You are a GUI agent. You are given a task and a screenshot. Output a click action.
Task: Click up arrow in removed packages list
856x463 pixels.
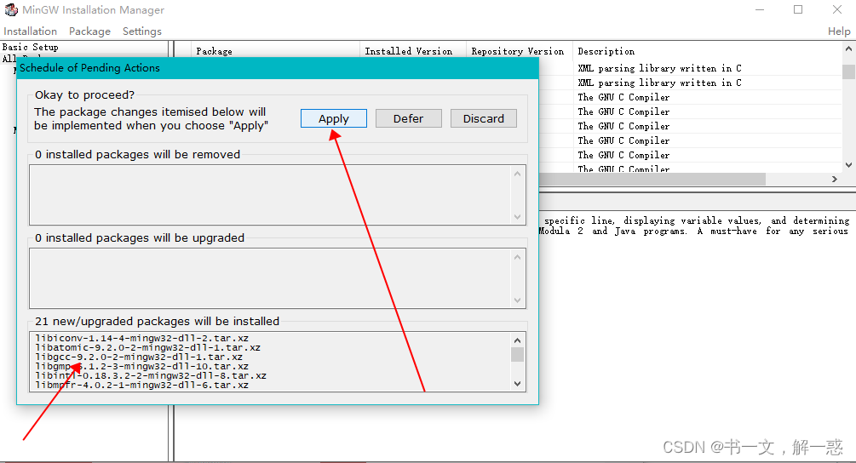pos(518,174)
